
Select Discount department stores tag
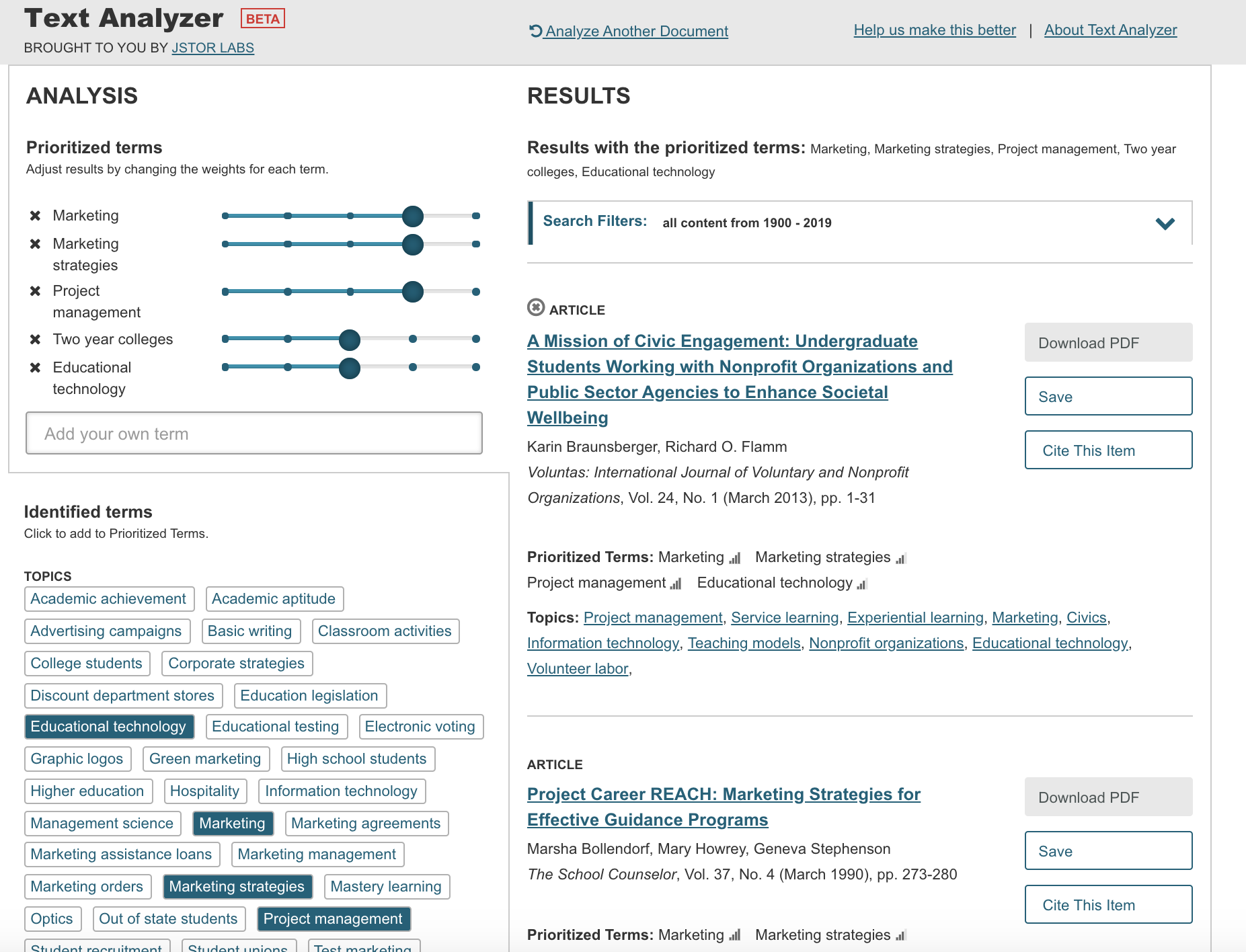[123, 696]
